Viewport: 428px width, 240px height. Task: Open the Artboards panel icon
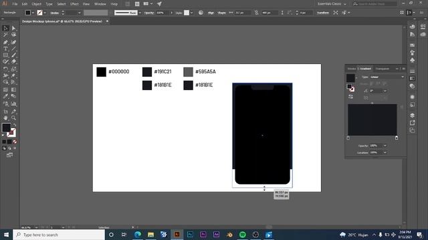[413, 131]
